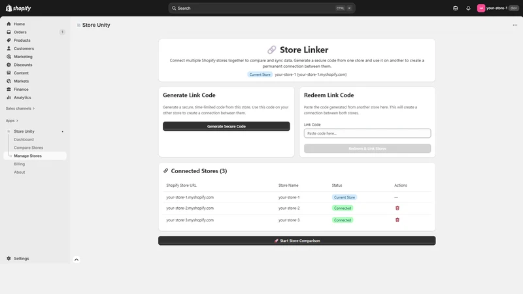Open the notifications bell icon
Image resolution: width=523 pixels, height=294 pixels.
click(x=468, y=8)
